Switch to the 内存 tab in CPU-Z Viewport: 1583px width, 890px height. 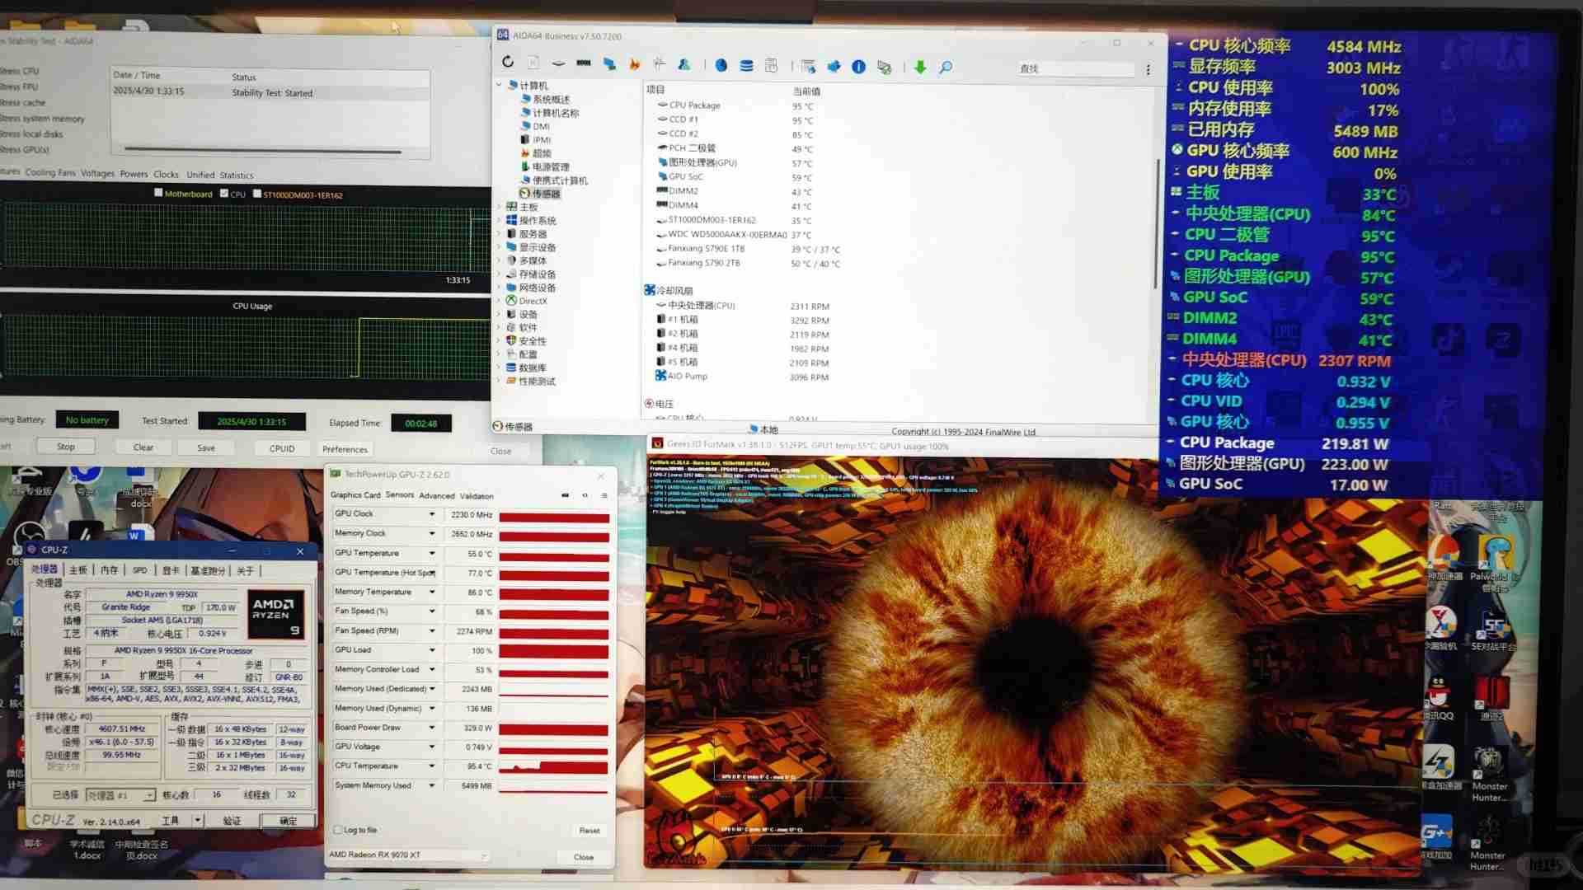pyautogui.click(x=109, y=570)
